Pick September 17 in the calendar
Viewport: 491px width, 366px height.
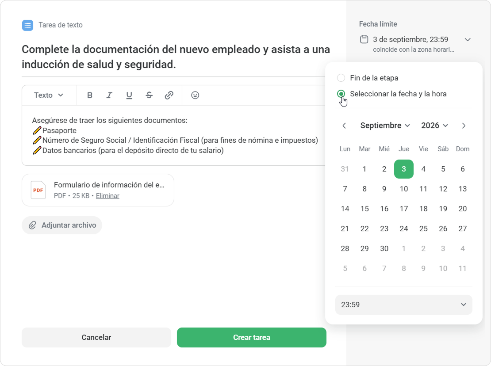point(403,209)
